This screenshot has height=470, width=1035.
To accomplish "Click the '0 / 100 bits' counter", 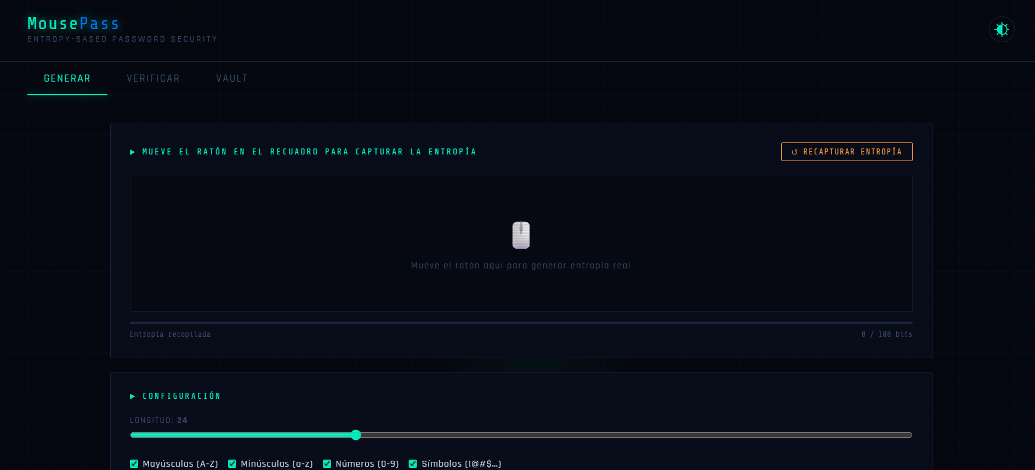I will (x=886, y=334).
